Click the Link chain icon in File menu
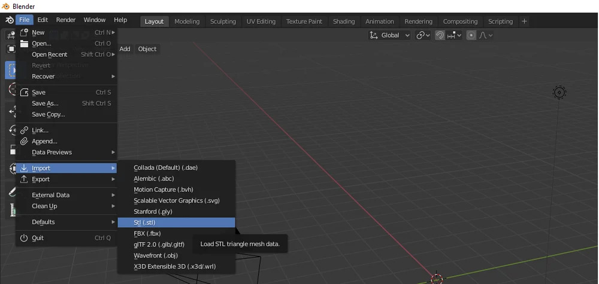The width and height of the screenshot is (599, 284). tap(25, 130)
